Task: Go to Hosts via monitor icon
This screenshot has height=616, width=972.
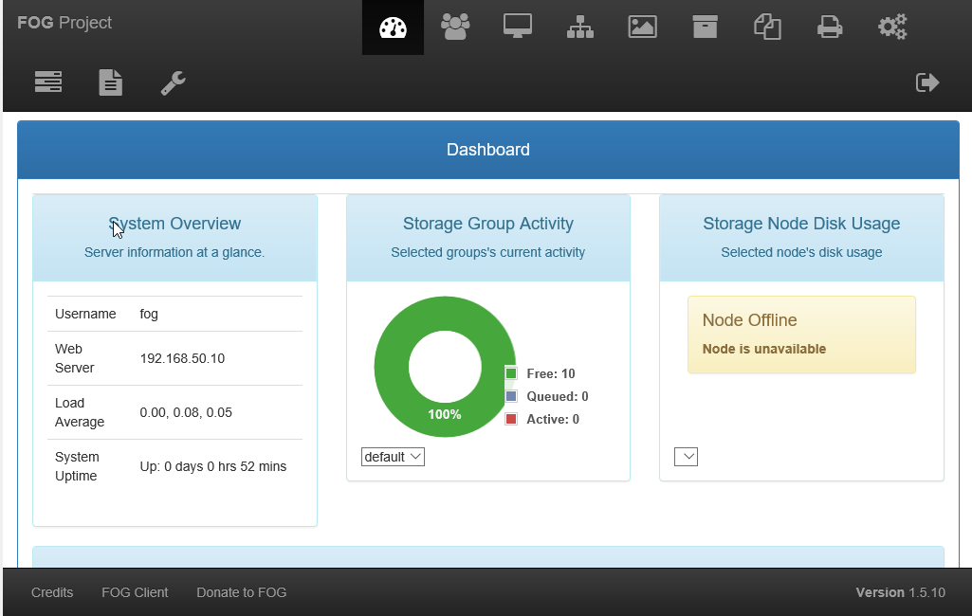Action: pos(518,27)
